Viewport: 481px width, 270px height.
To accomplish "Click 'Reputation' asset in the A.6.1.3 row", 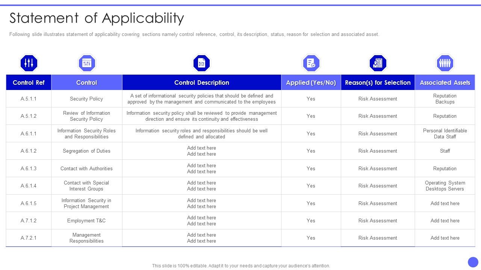I will point(445,169).
